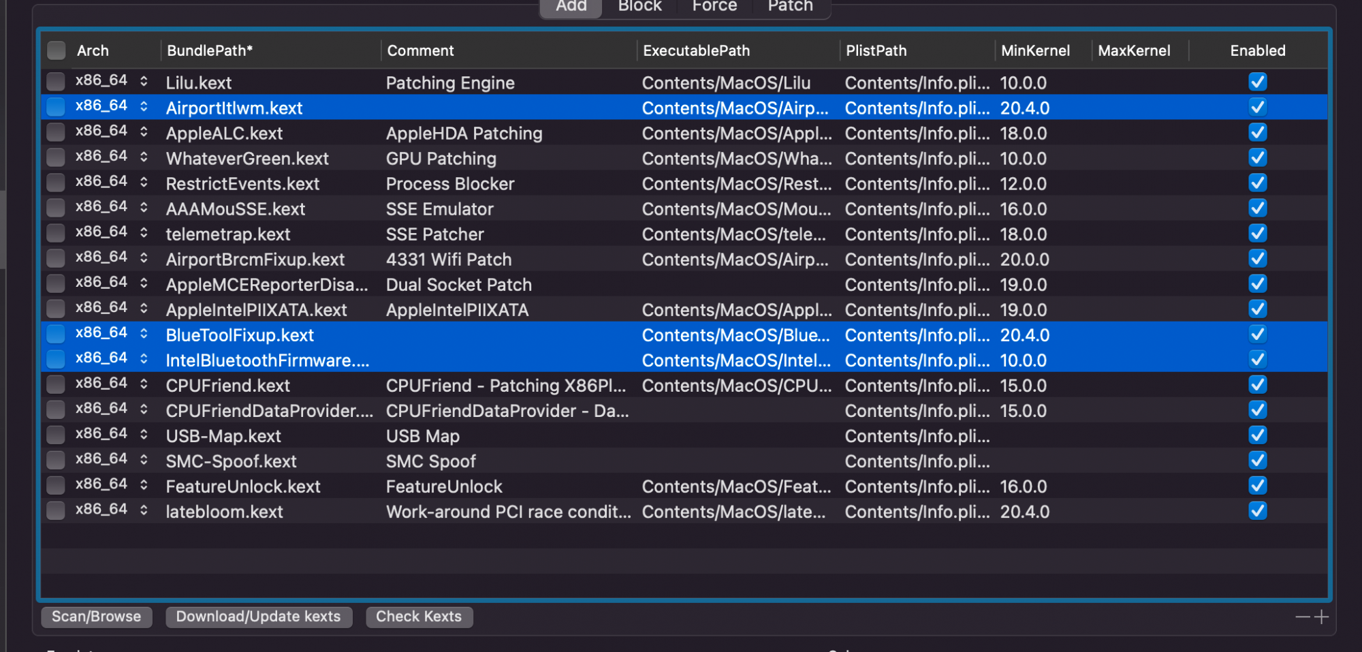This screenshot has width=1362, height=652.
Task: Change the Arch dropdown for USB-Map.kext
Action: pos(144,435)
